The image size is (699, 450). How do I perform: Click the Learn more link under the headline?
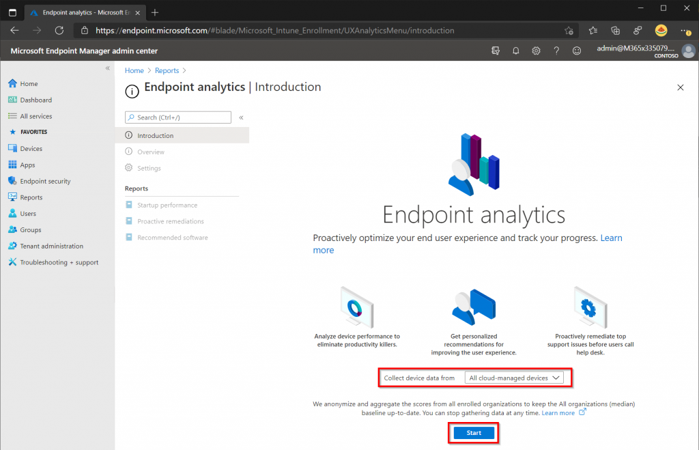coord(611,238)
